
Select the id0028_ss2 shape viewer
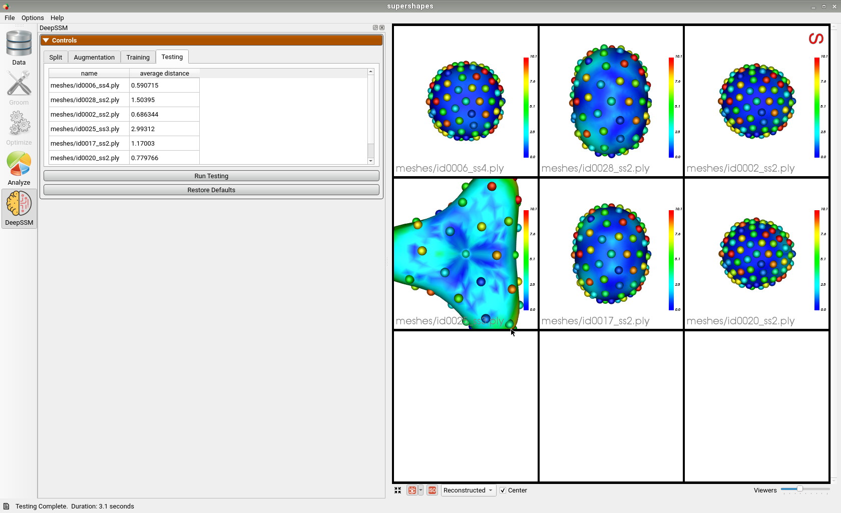coord(611,101)
